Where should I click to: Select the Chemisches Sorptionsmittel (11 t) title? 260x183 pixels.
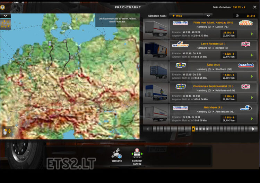[x=213, y=86]
